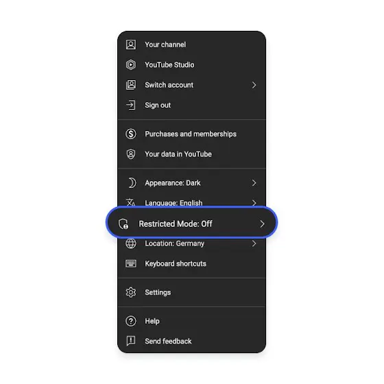The width and height of the screenshot is (384, 384).
Task: Expand Switch account submenu chevron
Action: (x=254, y=85)
